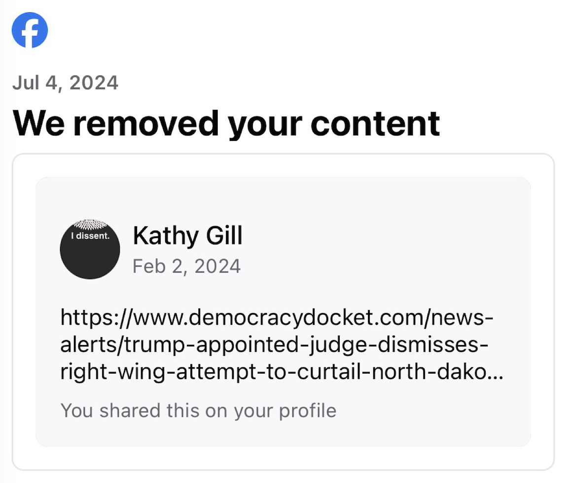The width and height of the screenshot is (570, 483).
Task: Open the Kathy Gill profile name
Action: [187, 236]
